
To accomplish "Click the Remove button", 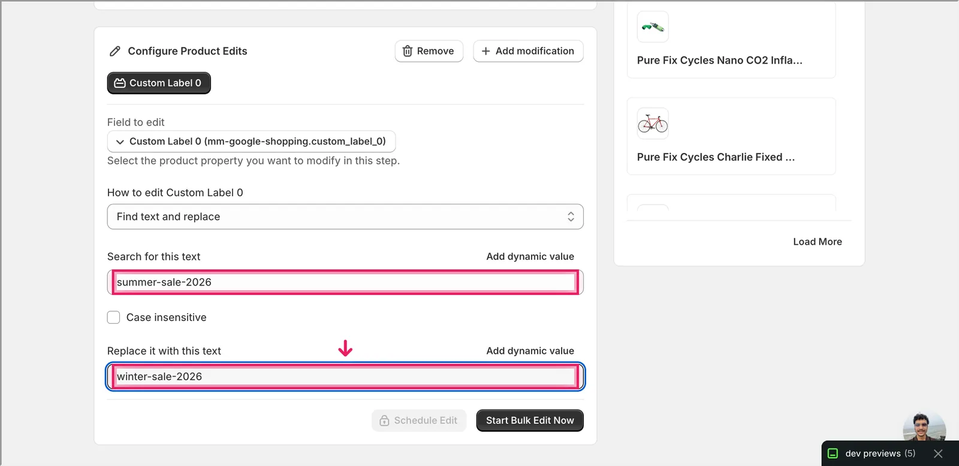I will pyautogui.click(x=429, y=52).
